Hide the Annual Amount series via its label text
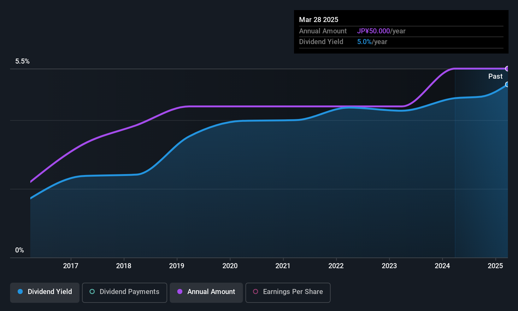 tap(211, 291)
